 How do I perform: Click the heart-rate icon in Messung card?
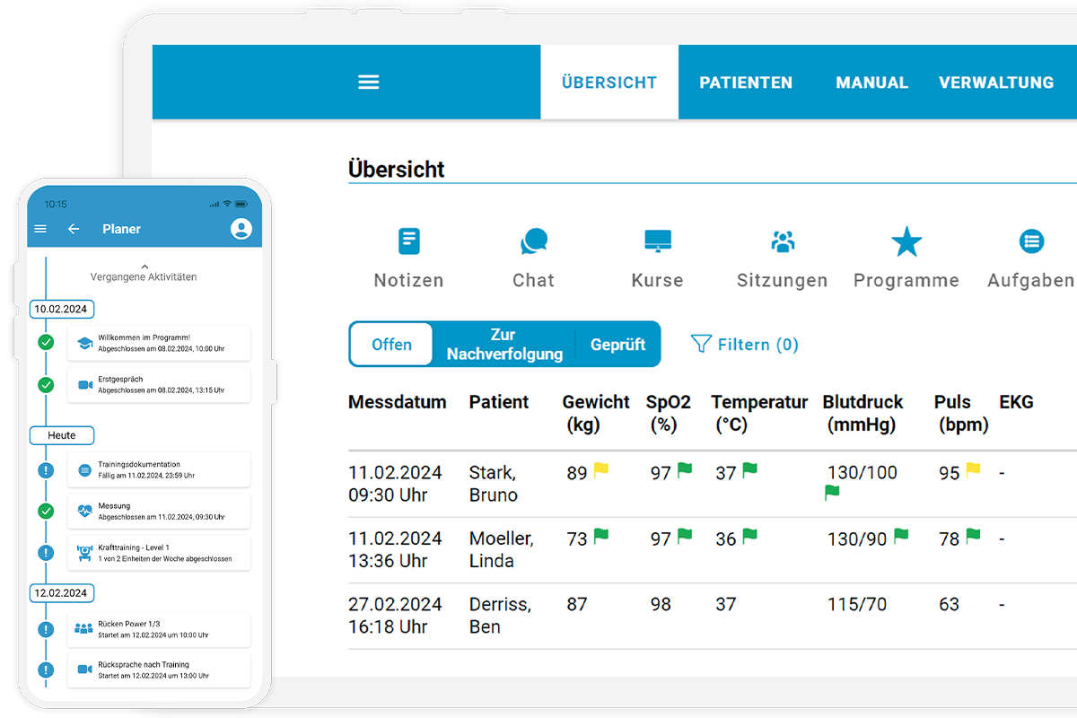point(85,511)
